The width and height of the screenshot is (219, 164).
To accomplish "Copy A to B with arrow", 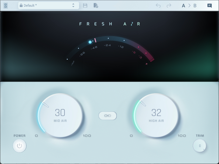I will pos(189,5).
